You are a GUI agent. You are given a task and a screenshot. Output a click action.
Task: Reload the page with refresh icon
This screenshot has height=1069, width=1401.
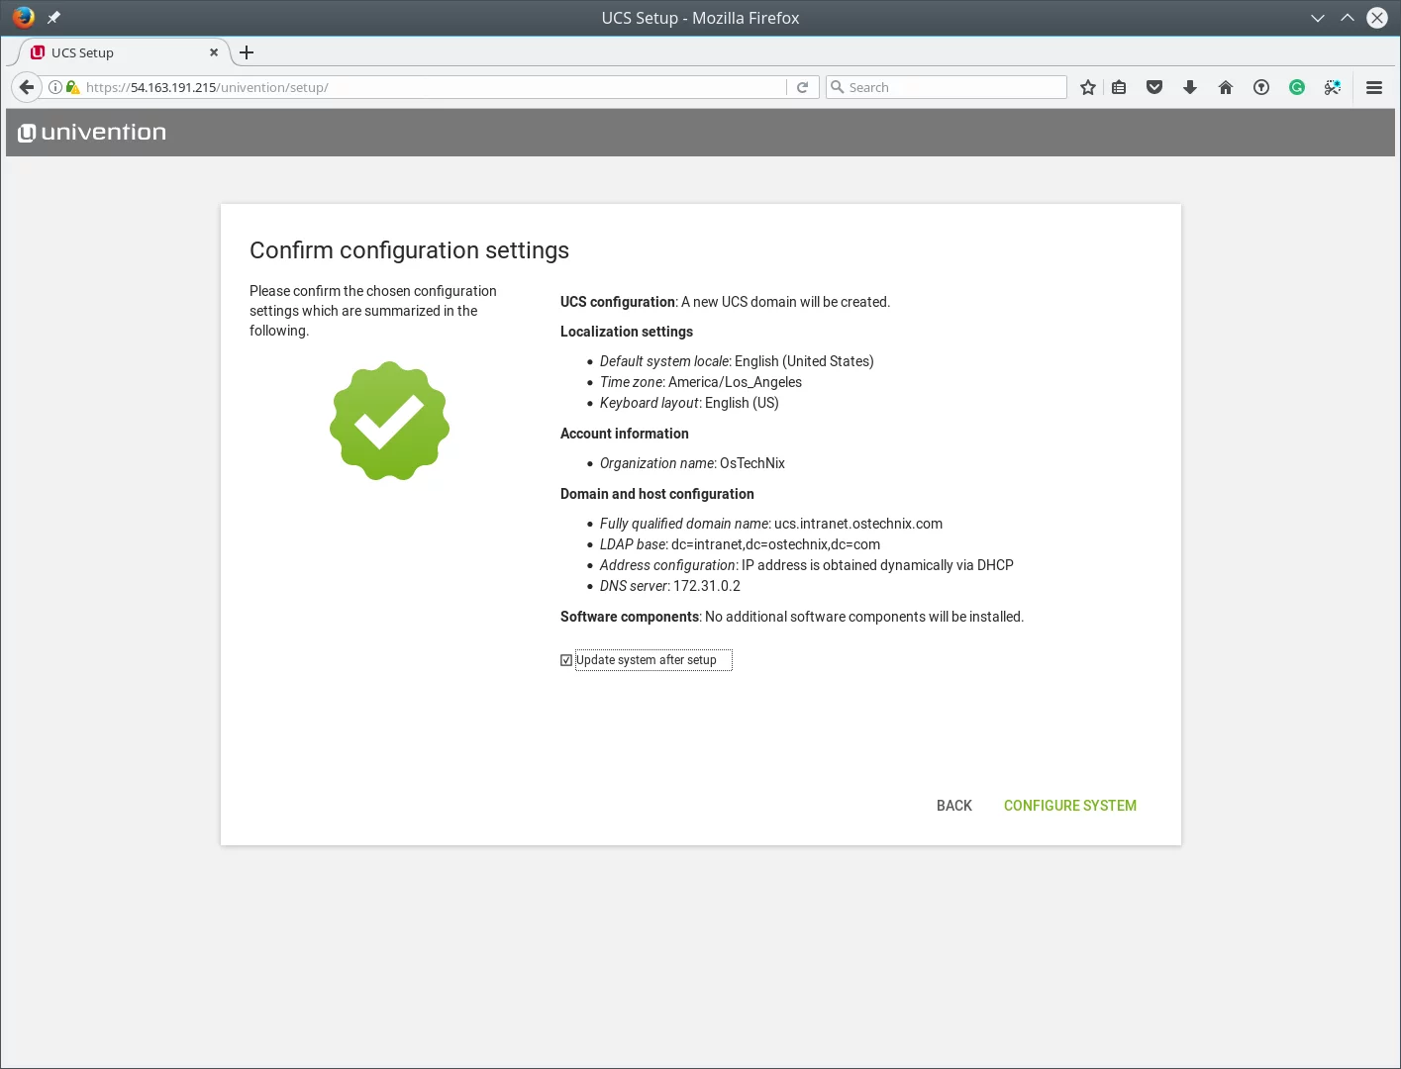(803, 87)
